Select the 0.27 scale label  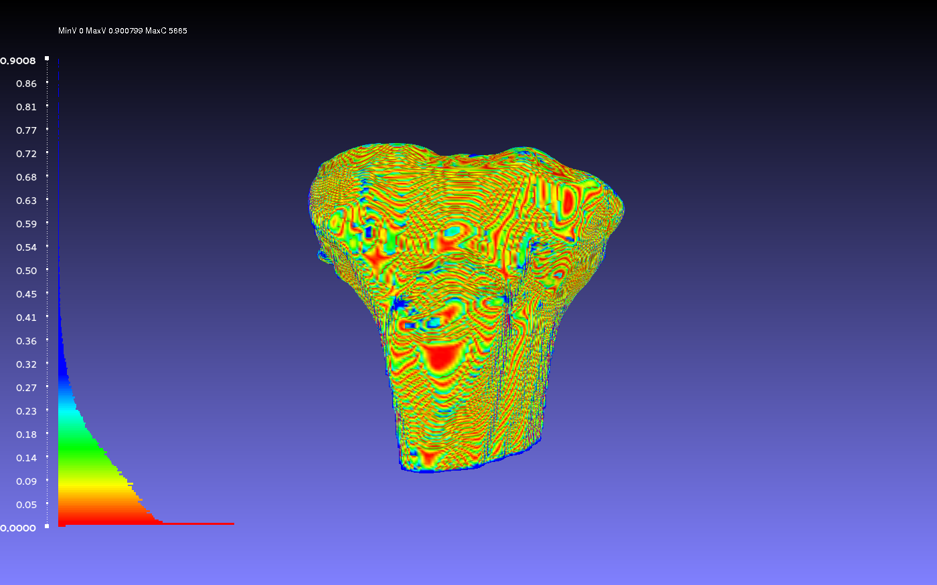point(27,388)
